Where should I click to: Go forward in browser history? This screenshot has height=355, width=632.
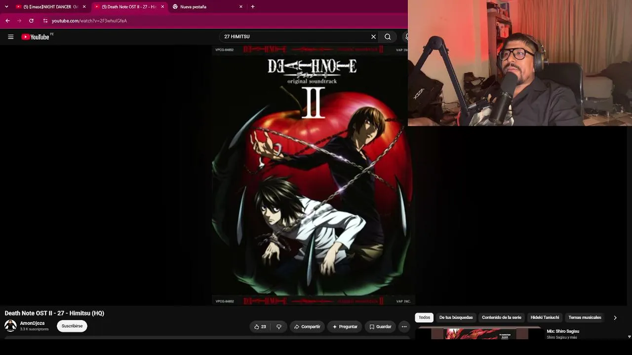coord(19,21)
